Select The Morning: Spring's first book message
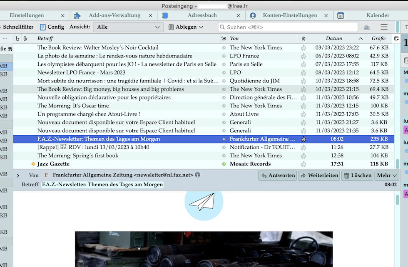Image resolution: width=408 pixels, height=267 pixels. pos(204,156)
